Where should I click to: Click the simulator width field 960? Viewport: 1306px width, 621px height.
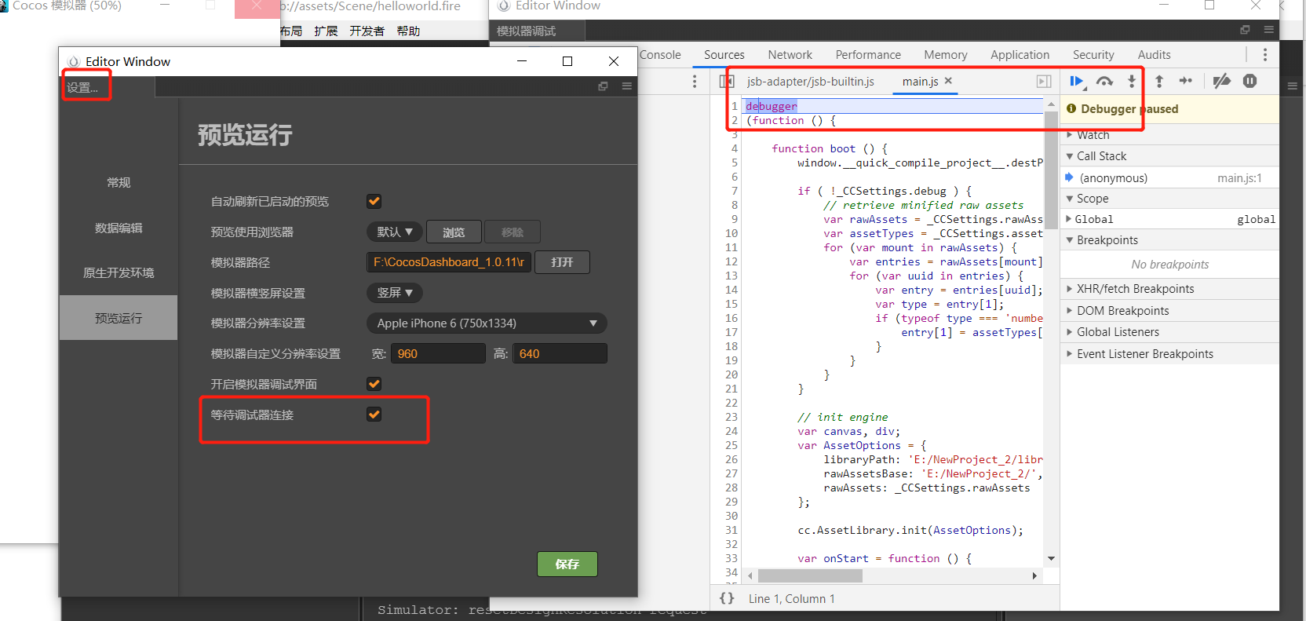pos(438,354)
